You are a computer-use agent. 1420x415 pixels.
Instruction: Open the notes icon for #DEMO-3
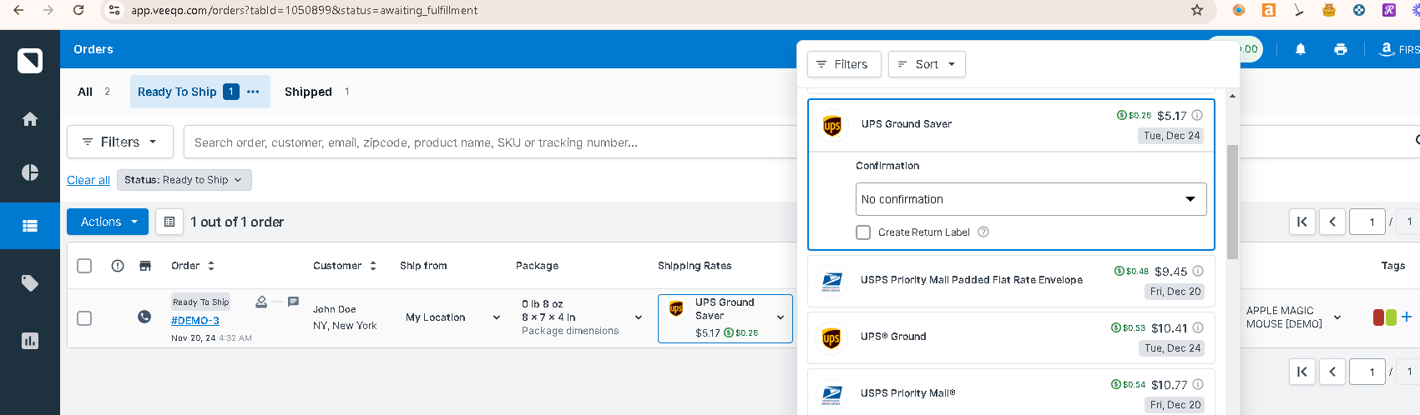point(293,302)
